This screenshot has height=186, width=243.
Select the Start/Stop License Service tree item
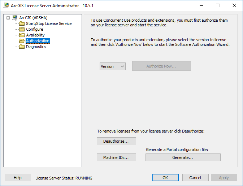click(49, 23)
